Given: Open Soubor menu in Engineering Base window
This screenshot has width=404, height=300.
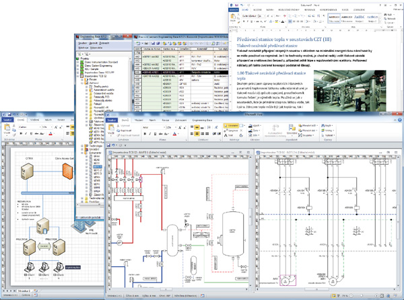Looking at the screenshot, I should [x=83, y=43].
